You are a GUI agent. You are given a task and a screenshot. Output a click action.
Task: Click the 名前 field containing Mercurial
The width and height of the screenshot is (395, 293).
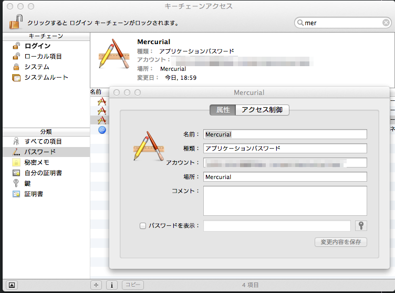285,134
